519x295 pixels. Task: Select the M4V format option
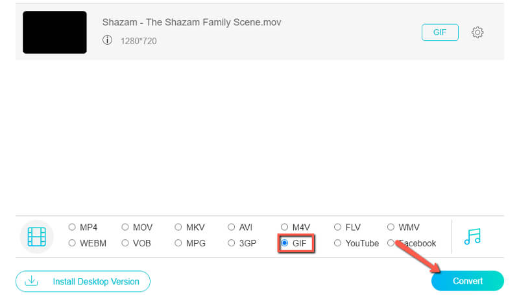click(x=285, y=228)
